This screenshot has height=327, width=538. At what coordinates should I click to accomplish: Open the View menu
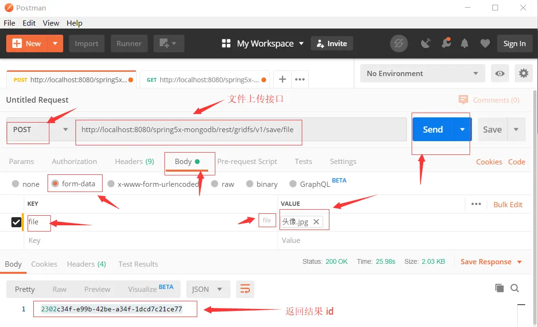[x=51, y=23]
